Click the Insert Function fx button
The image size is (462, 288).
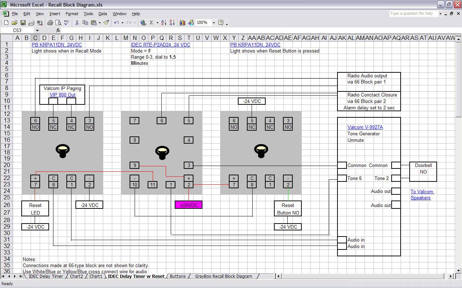coord(58,31)
